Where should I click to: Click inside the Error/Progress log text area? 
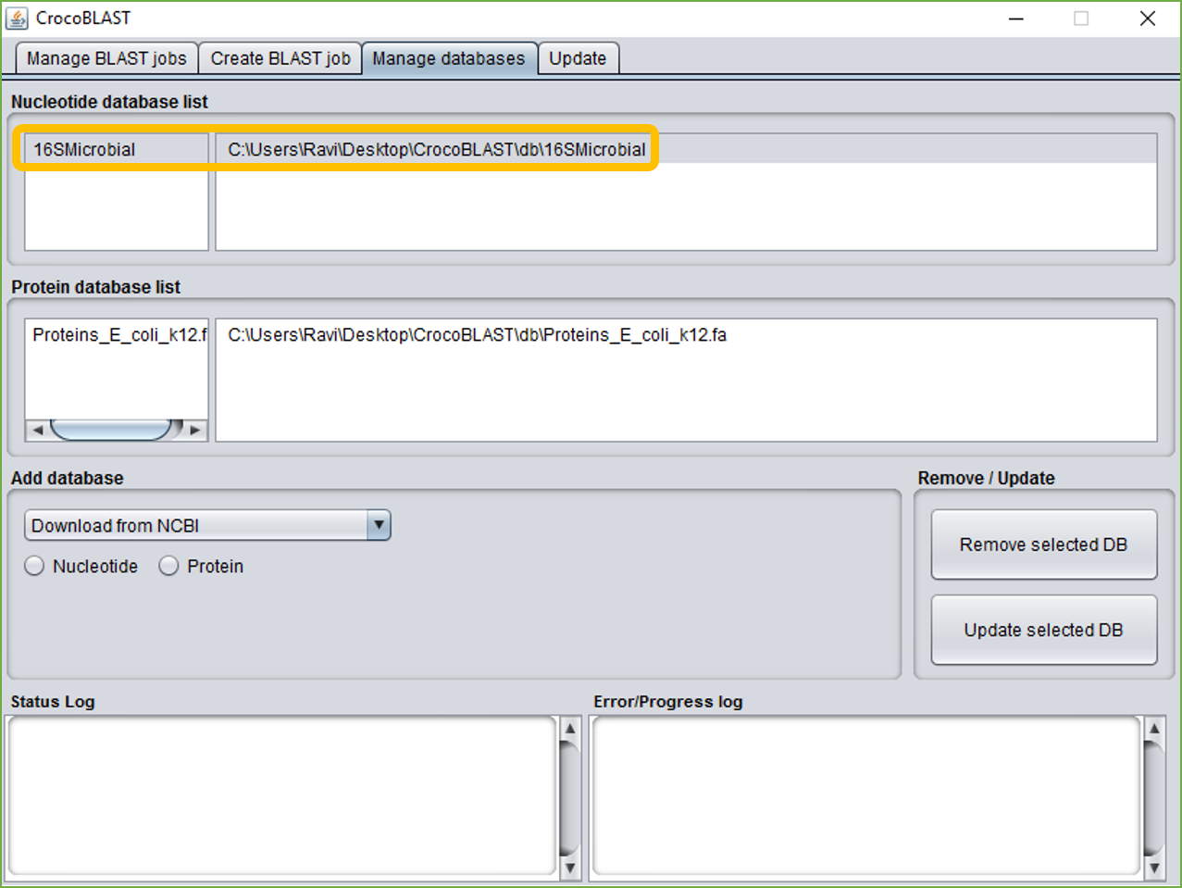(866, 796)
